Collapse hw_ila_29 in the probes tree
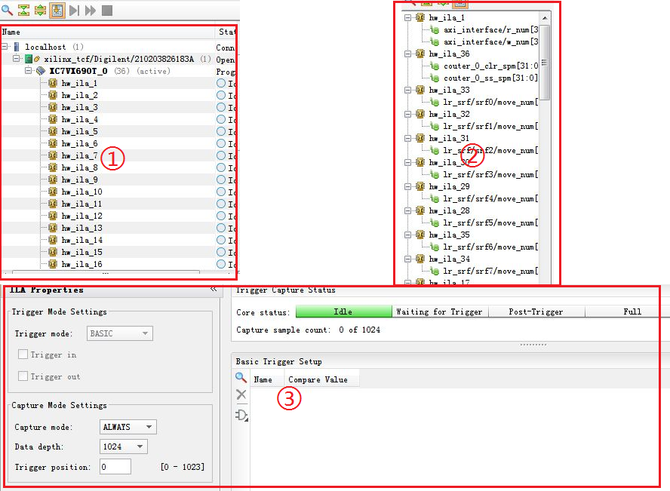The height and width of the screenshot is (491, 670). point(407,186)
